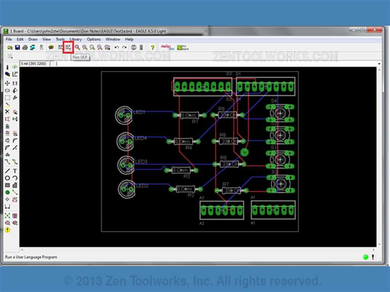Select the Smash tool icon
Viewport: 390px width, 292px height.
[8, 141]
